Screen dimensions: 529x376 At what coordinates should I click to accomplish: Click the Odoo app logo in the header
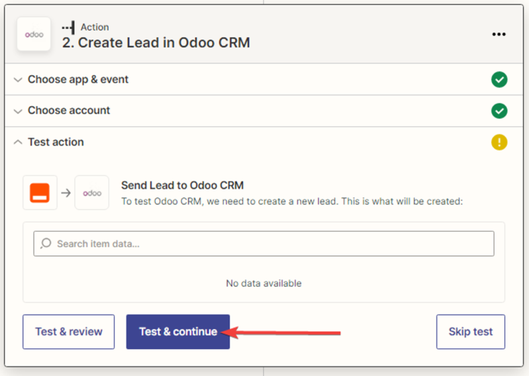[34, 34]
